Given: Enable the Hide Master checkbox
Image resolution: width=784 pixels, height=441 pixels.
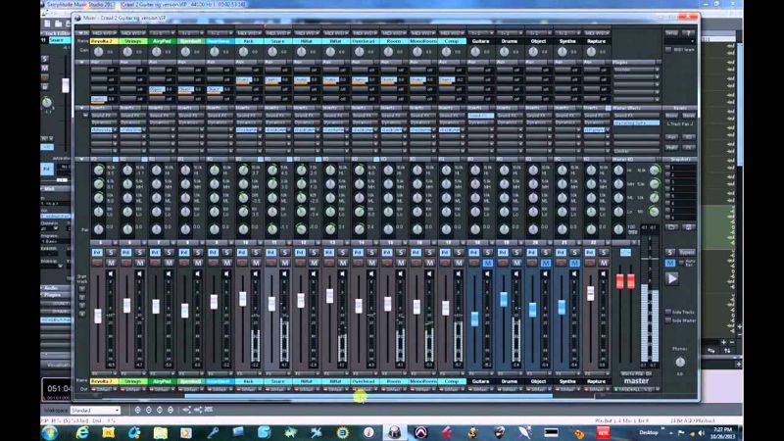Looking at the screenshot, I should pyautogui.click(x=668, y=320).
